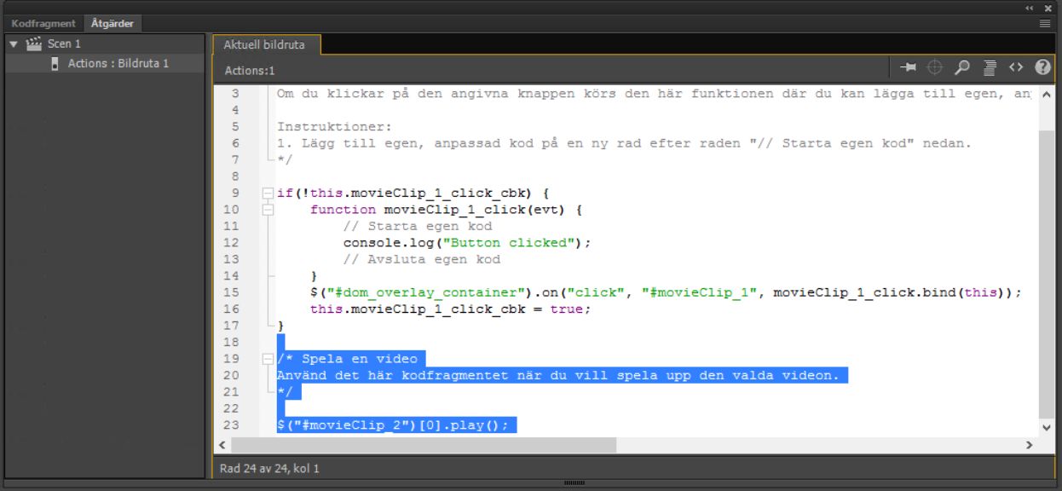
Task: Click the line starting with Om du klickar
Action: point(654,94)
